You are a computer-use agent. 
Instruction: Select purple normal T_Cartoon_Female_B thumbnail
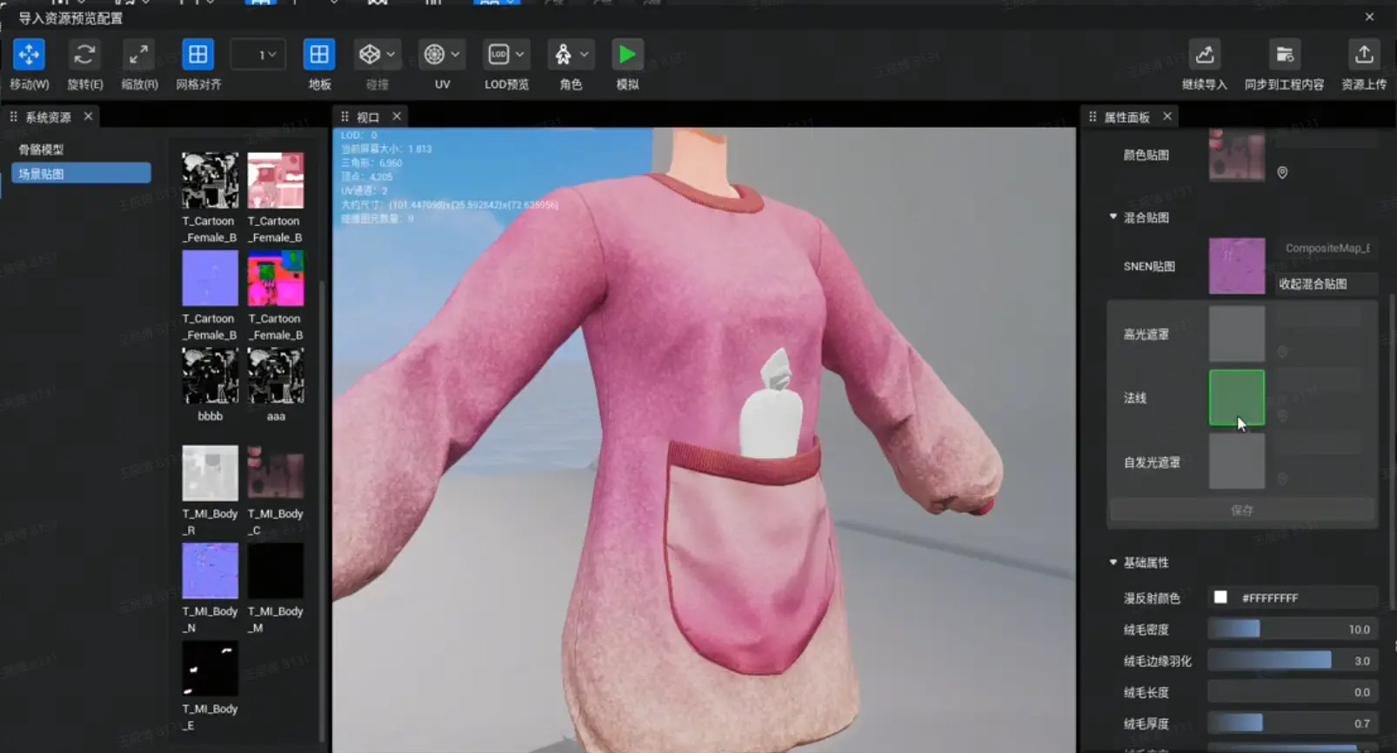click(x=210, y=278)
